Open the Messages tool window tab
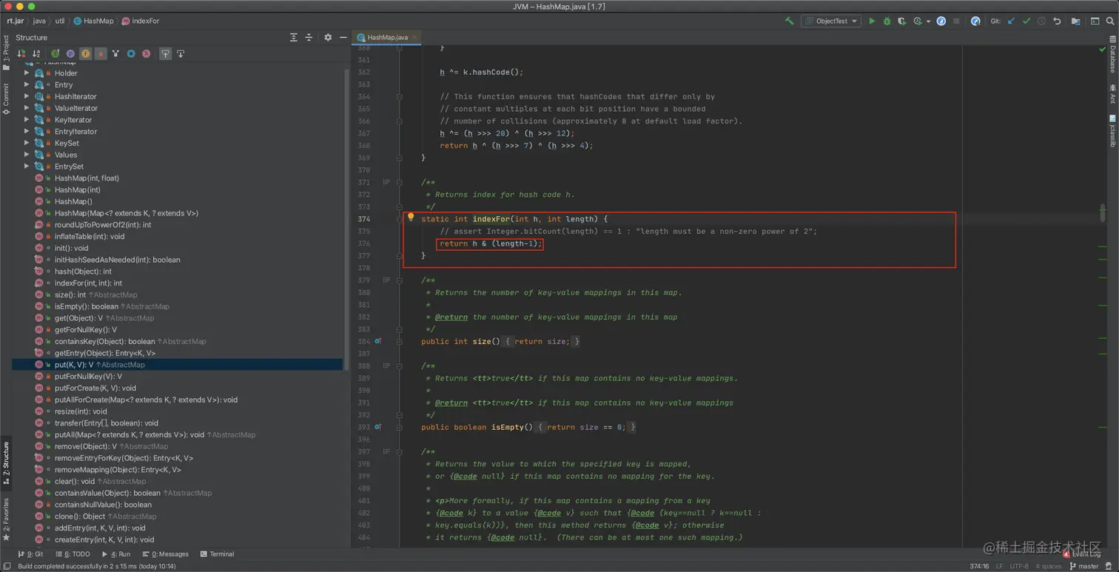1119x572 pixels. tap(166, 554)
